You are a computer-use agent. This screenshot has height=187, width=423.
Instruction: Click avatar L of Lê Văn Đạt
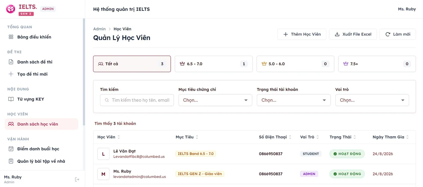tap(103, 154)
